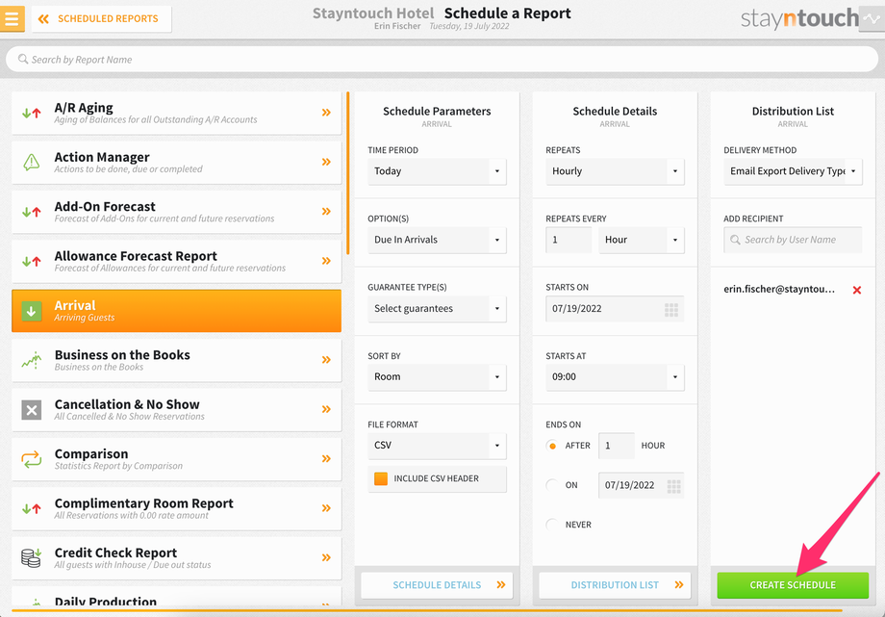
Task: Open the Repeats Every unit dropdown showing Hour
Action: tap(642, 240)
